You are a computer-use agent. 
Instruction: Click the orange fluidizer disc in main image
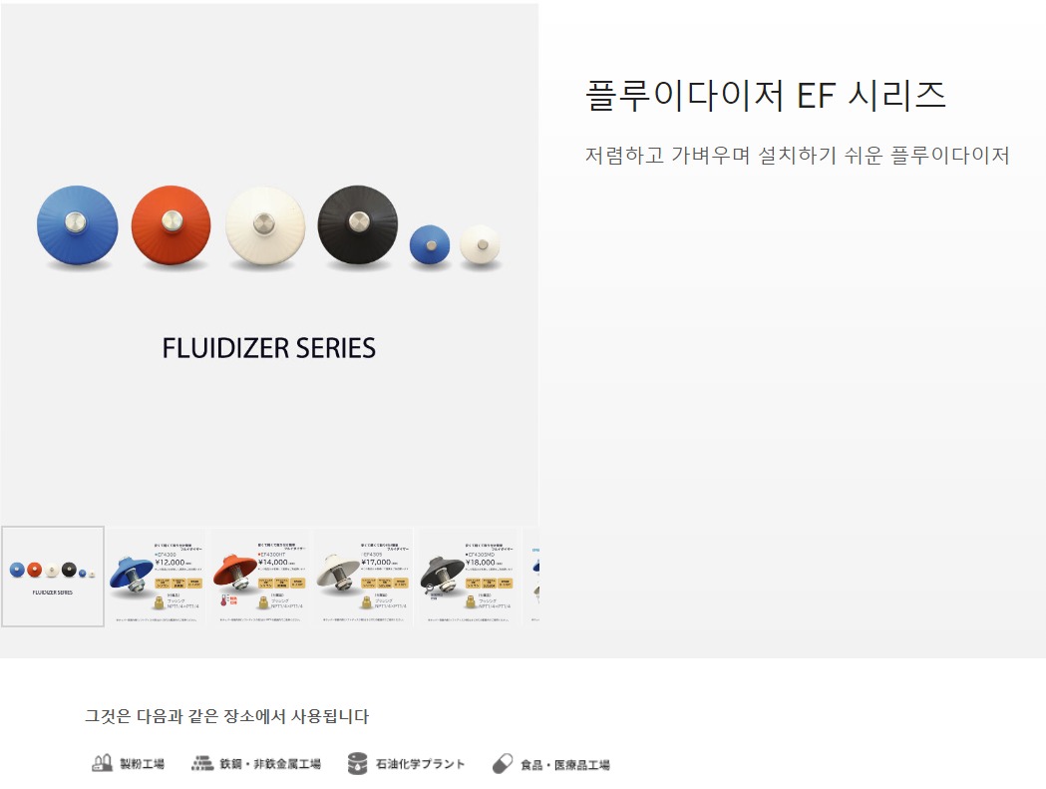[172, 225]
